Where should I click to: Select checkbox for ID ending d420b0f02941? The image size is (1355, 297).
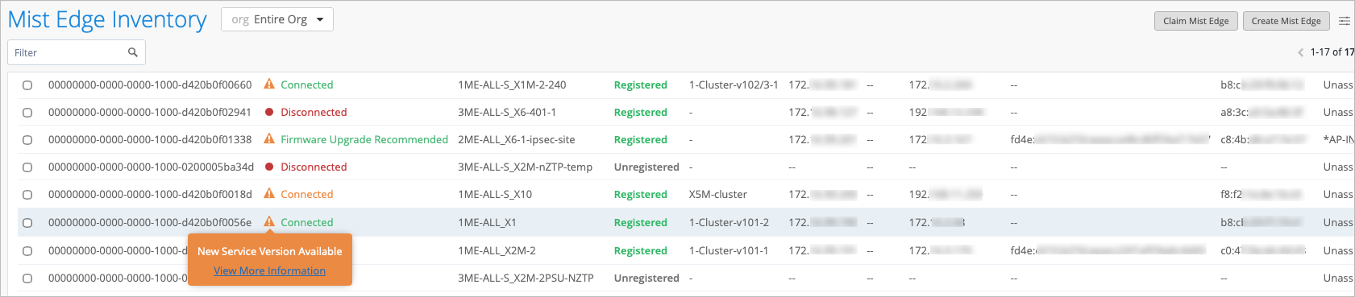pos(27,113)
